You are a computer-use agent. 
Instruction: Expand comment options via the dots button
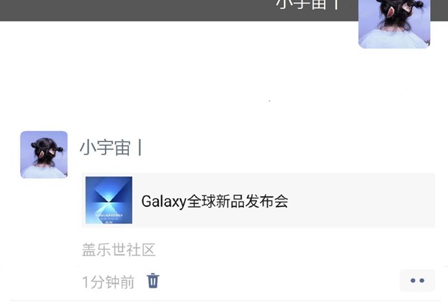417,280
